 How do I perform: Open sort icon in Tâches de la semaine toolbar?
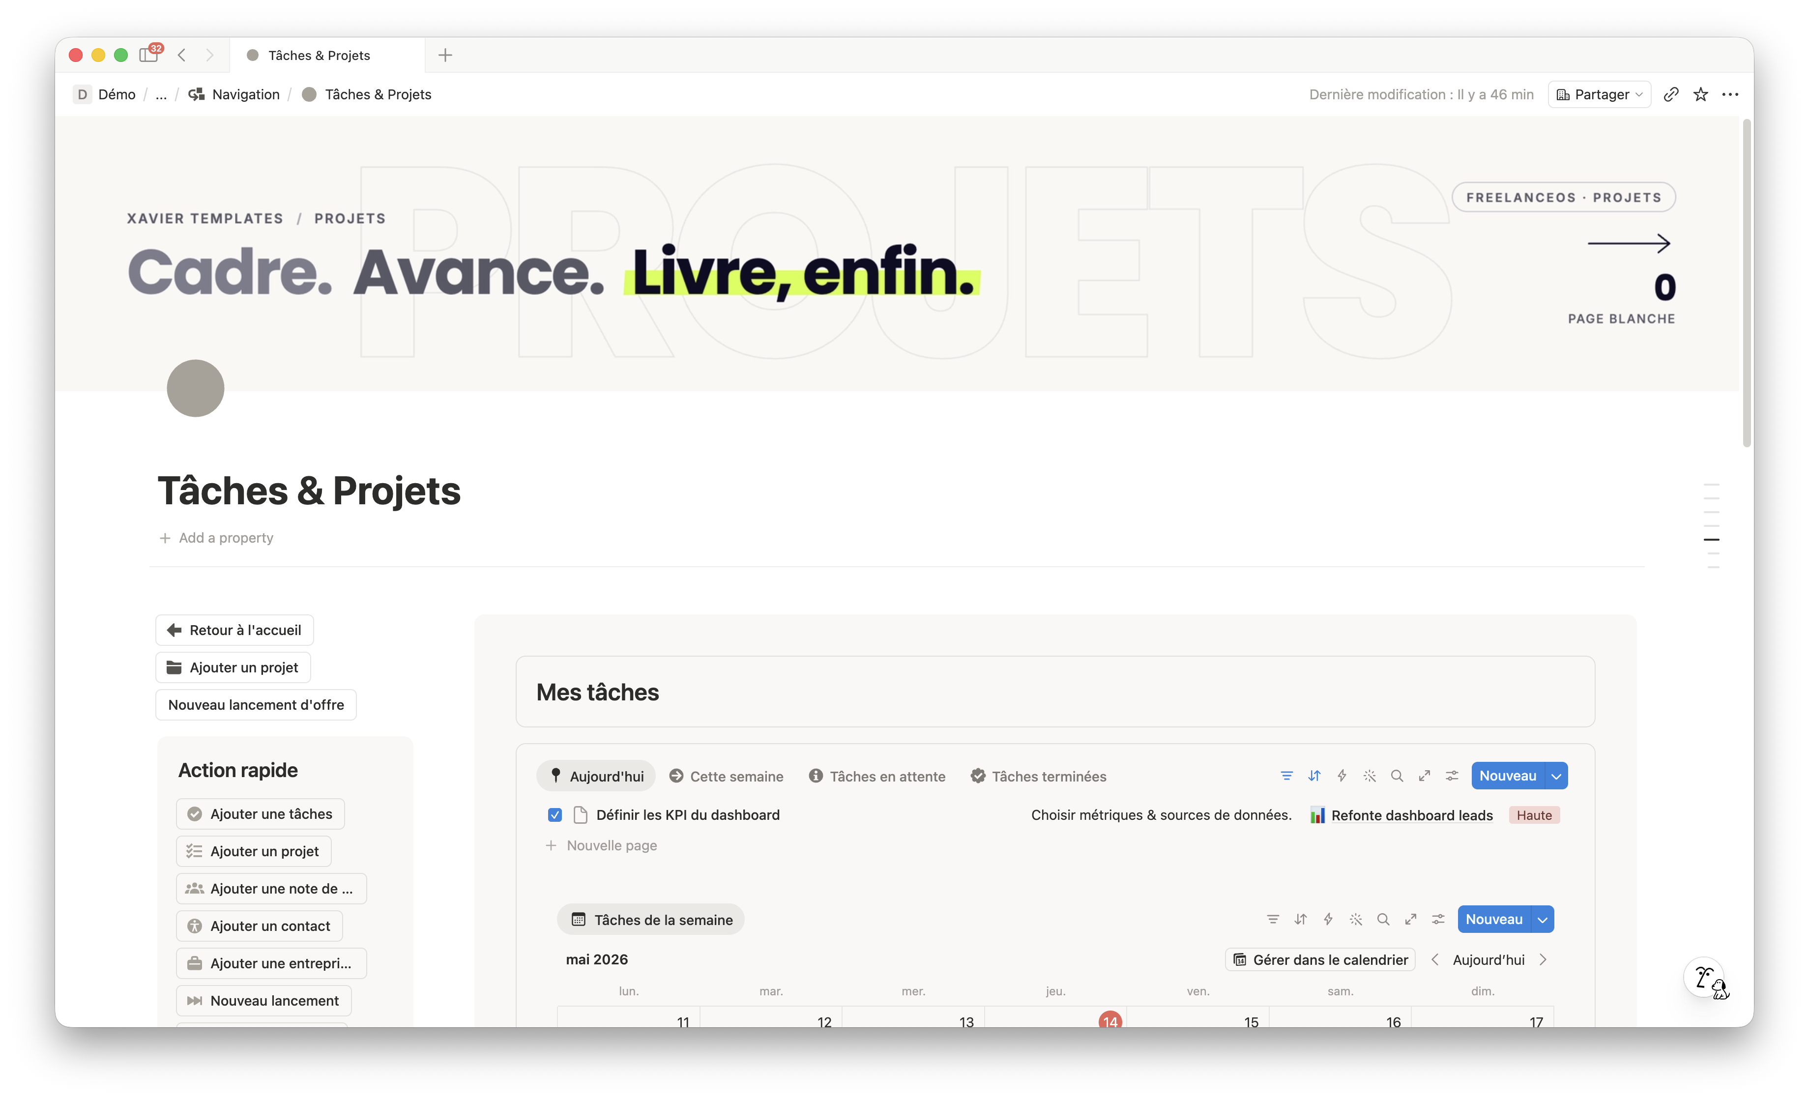pos(1300,919)
